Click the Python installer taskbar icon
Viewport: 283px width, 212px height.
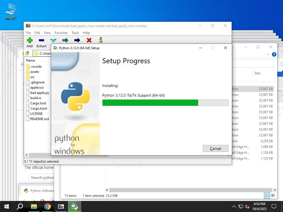[75, 206]
